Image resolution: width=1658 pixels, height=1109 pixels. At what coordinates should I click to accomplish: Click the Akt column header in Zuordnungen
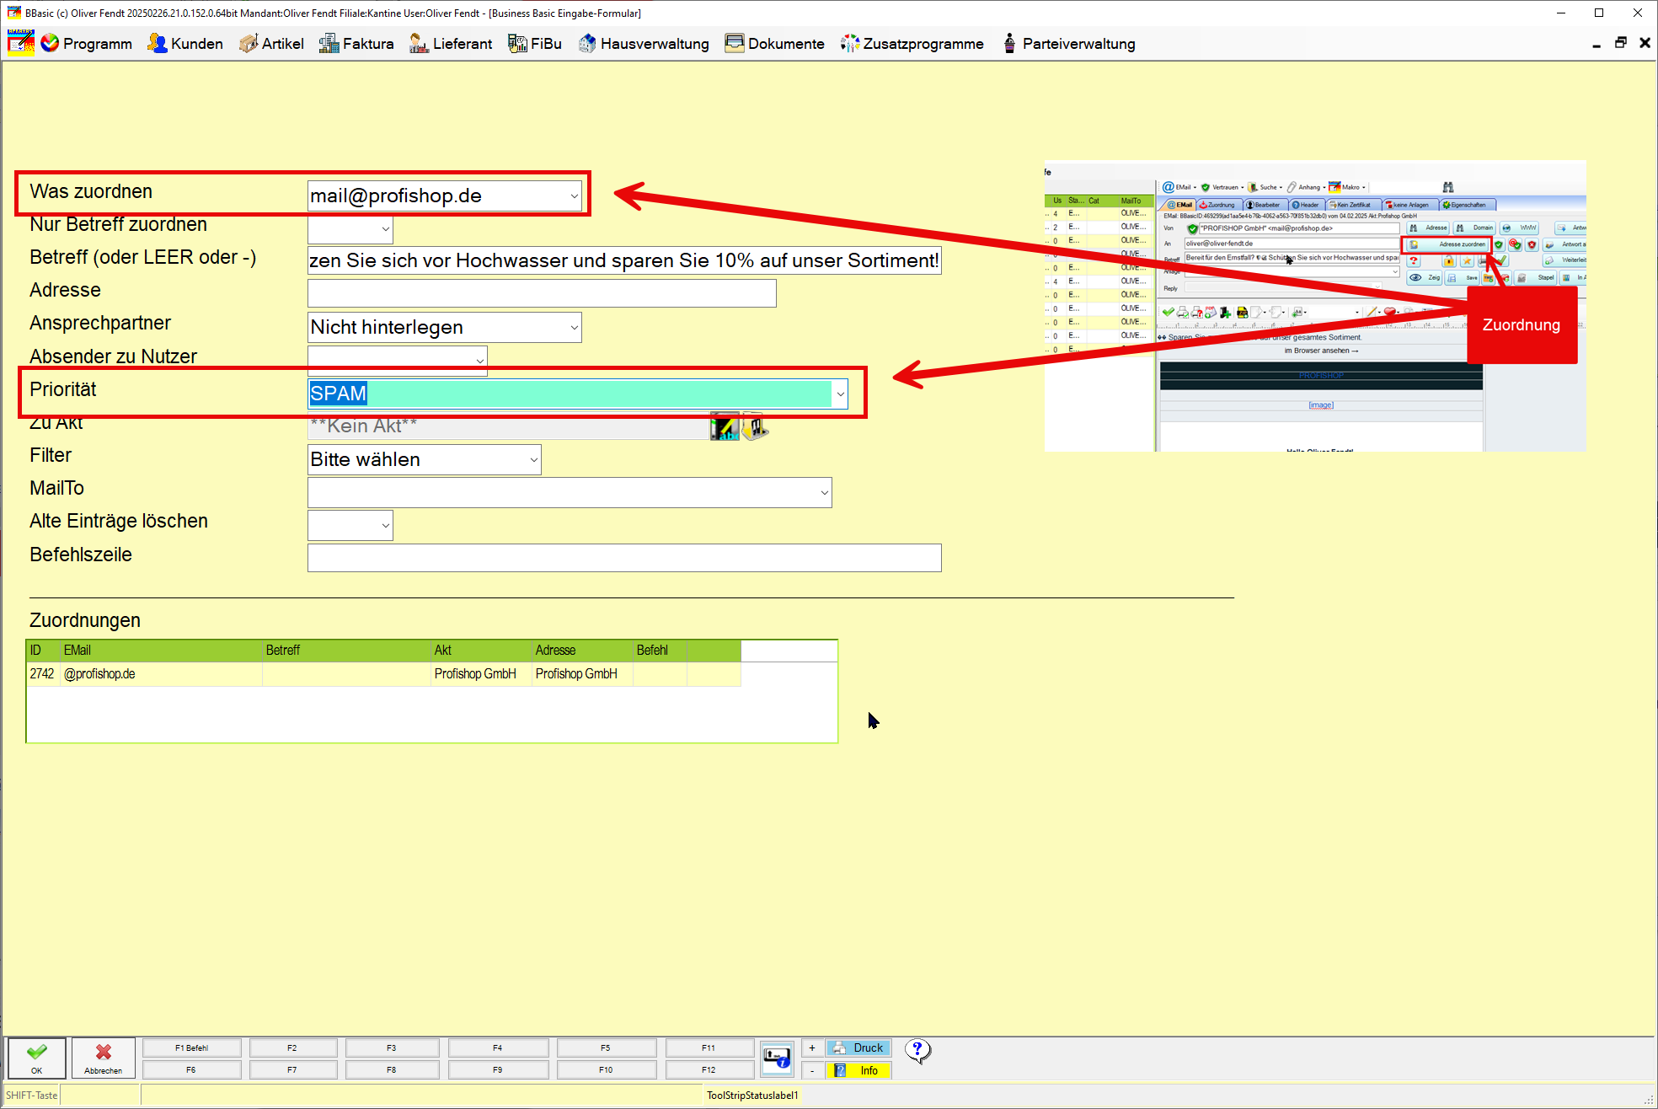coord(481,651)
